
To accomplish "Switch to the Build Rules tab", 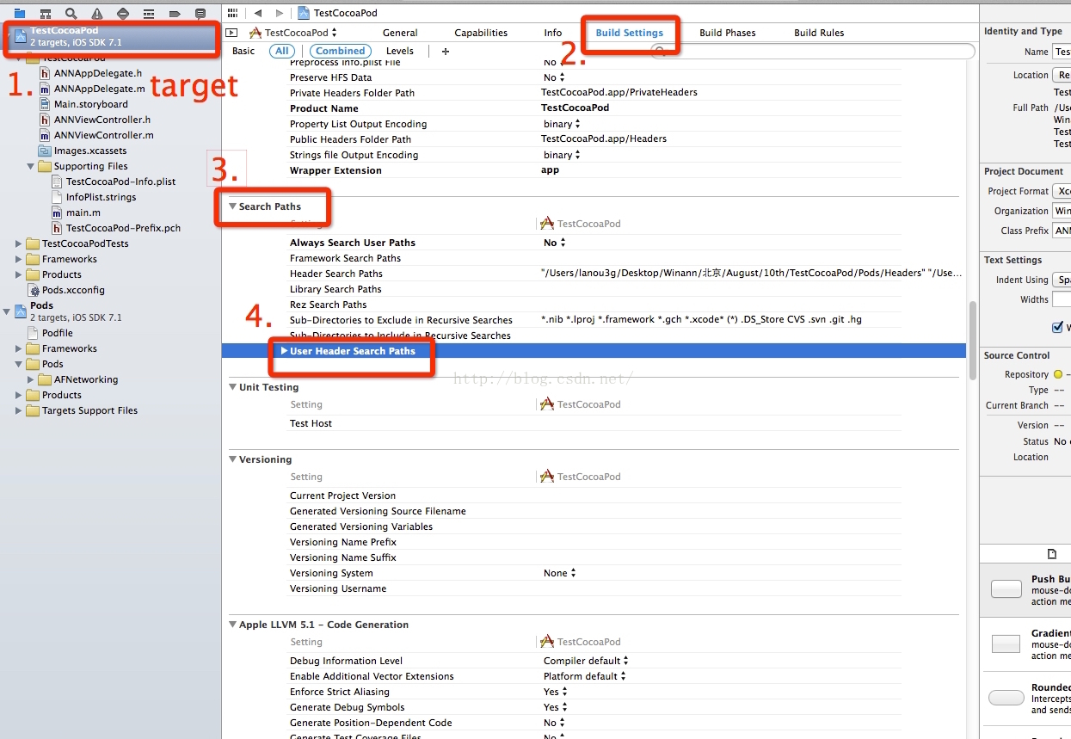I will (819, 33).
